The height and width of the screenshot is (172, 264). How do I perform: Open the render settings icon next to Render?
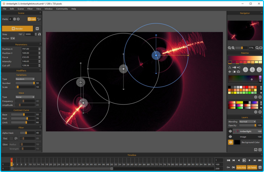coord(37,29)
